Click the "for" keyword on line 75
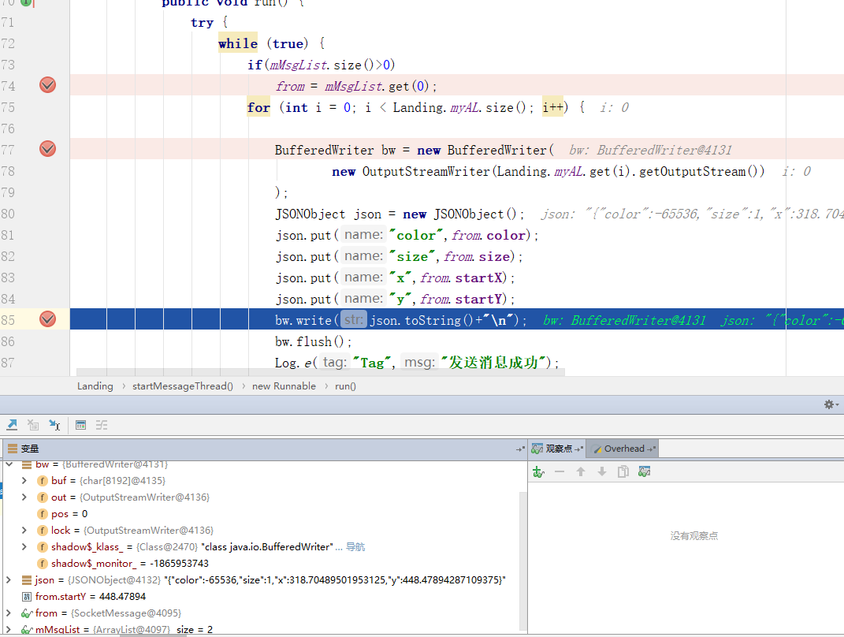 tap(258, 108)
